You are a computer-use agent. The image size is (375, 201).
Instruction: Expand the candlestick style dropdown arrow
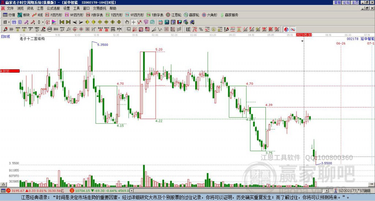click(x=43, y=22)
